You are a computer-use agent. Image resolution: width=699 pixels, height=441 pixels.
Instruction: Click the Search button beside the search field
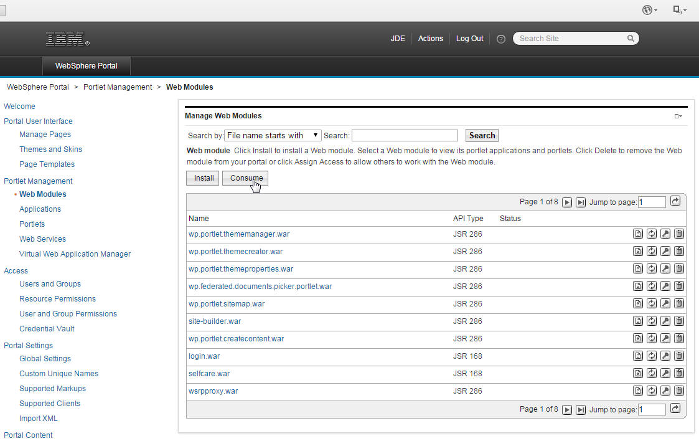[x=482, y=136]
